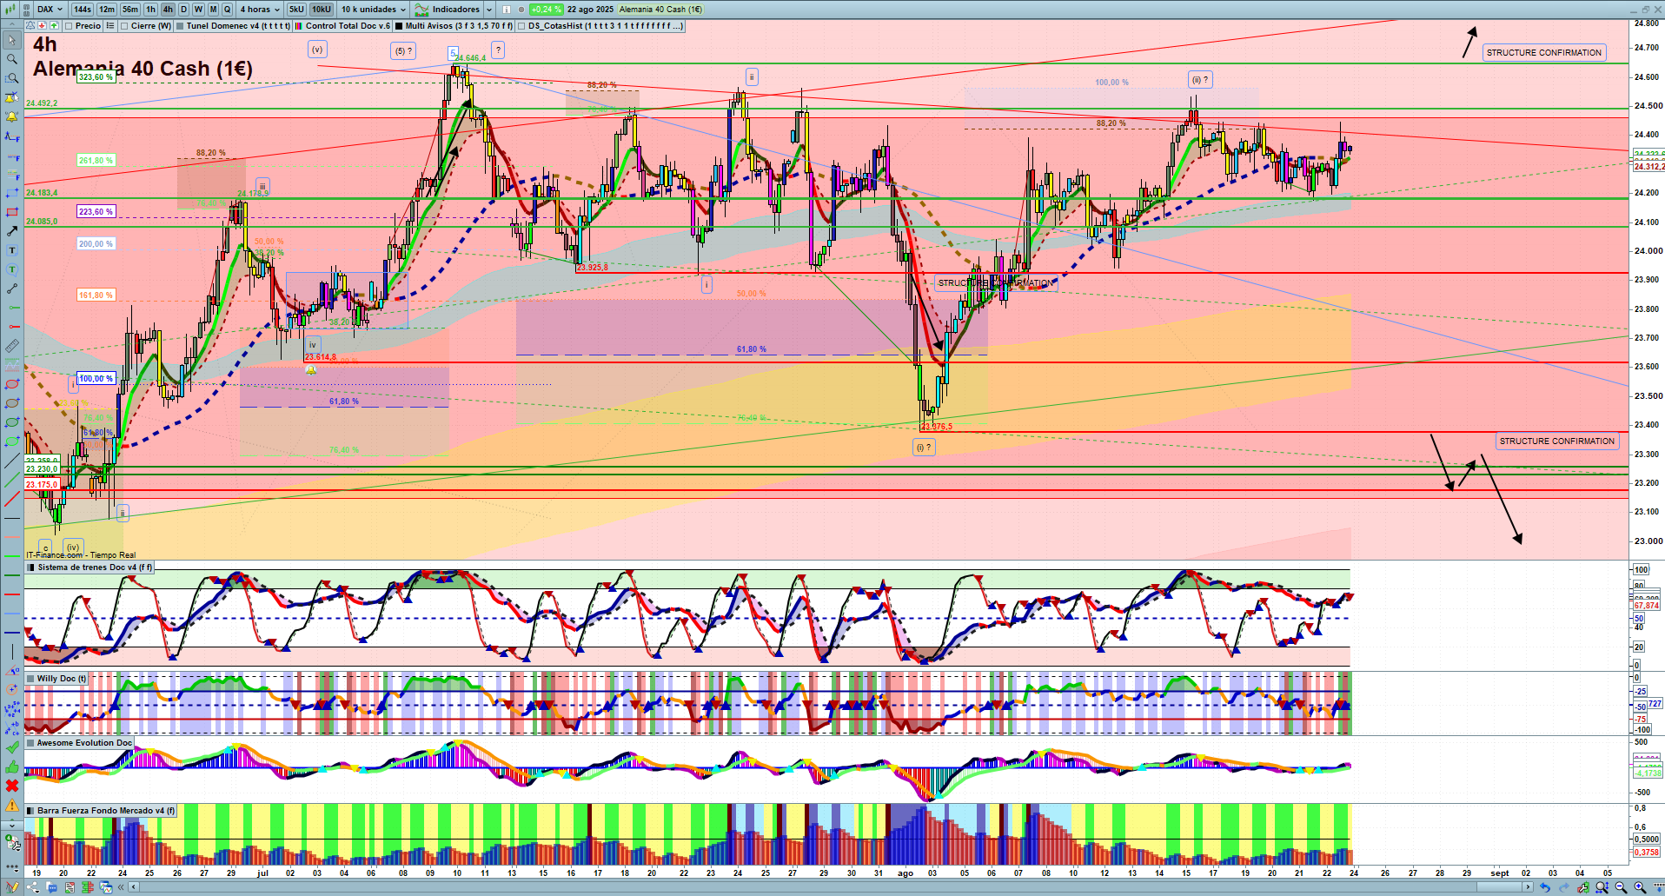Select the red rectangle drawing tool
1665x896 pixels.
pyautogui.click(x=12, y=212)
